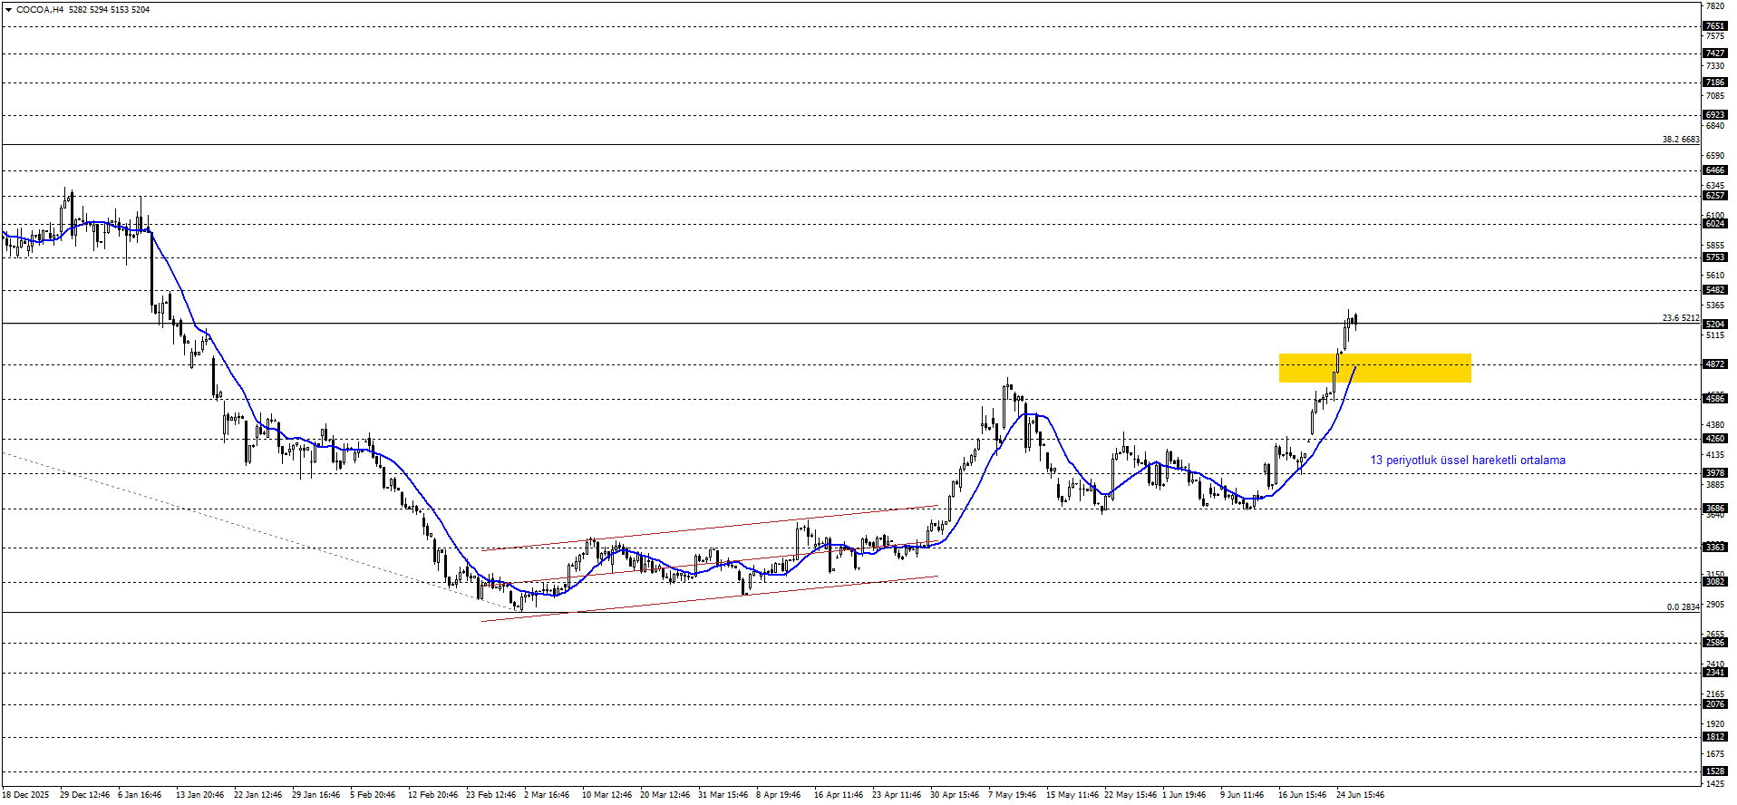Click the '6 Jan 16:46' time axis label
Viewport: 1737px width, 805px height.
140,795
